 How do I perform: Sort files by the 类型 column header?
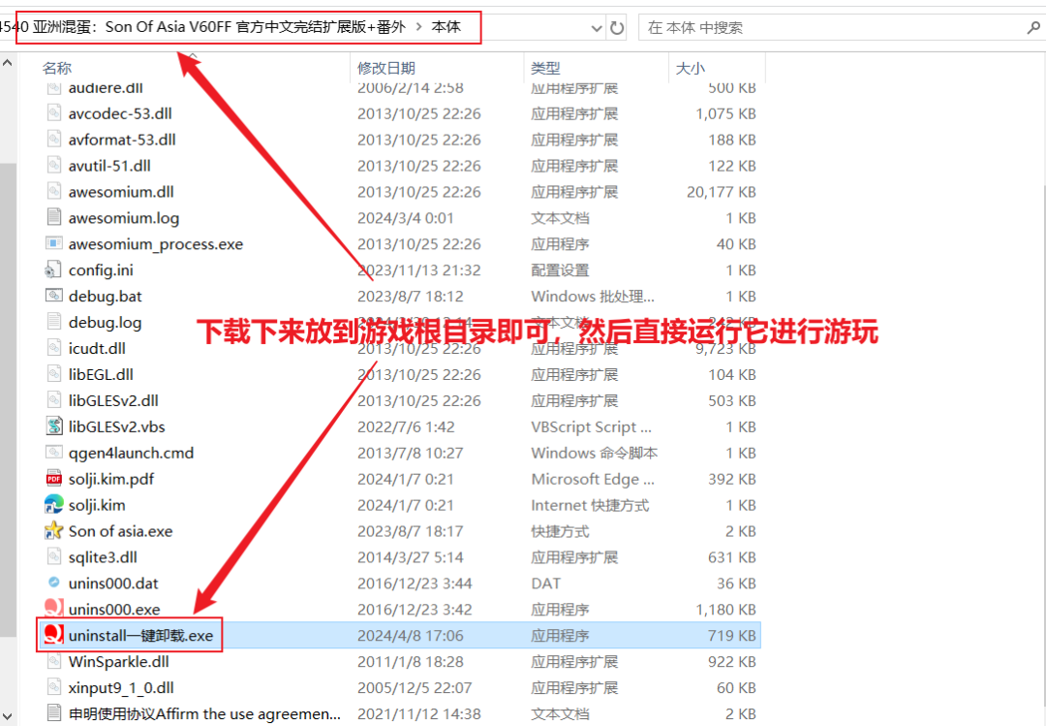tap(545, 68)
